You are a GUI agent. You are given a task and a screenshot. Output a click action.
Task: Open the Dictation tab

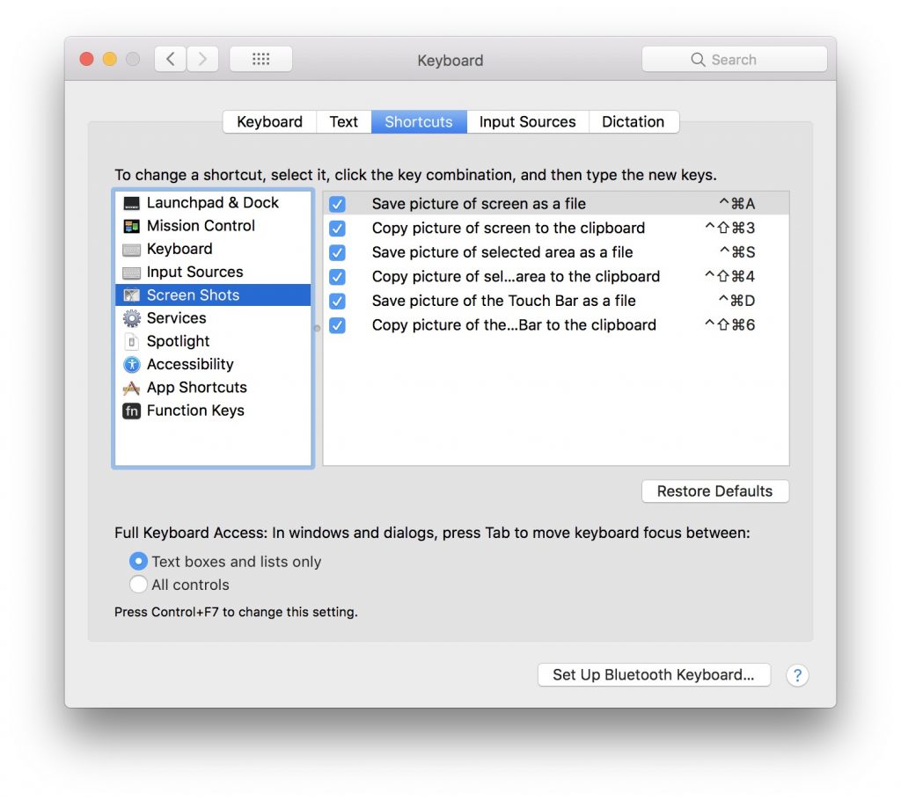(633, 122)
